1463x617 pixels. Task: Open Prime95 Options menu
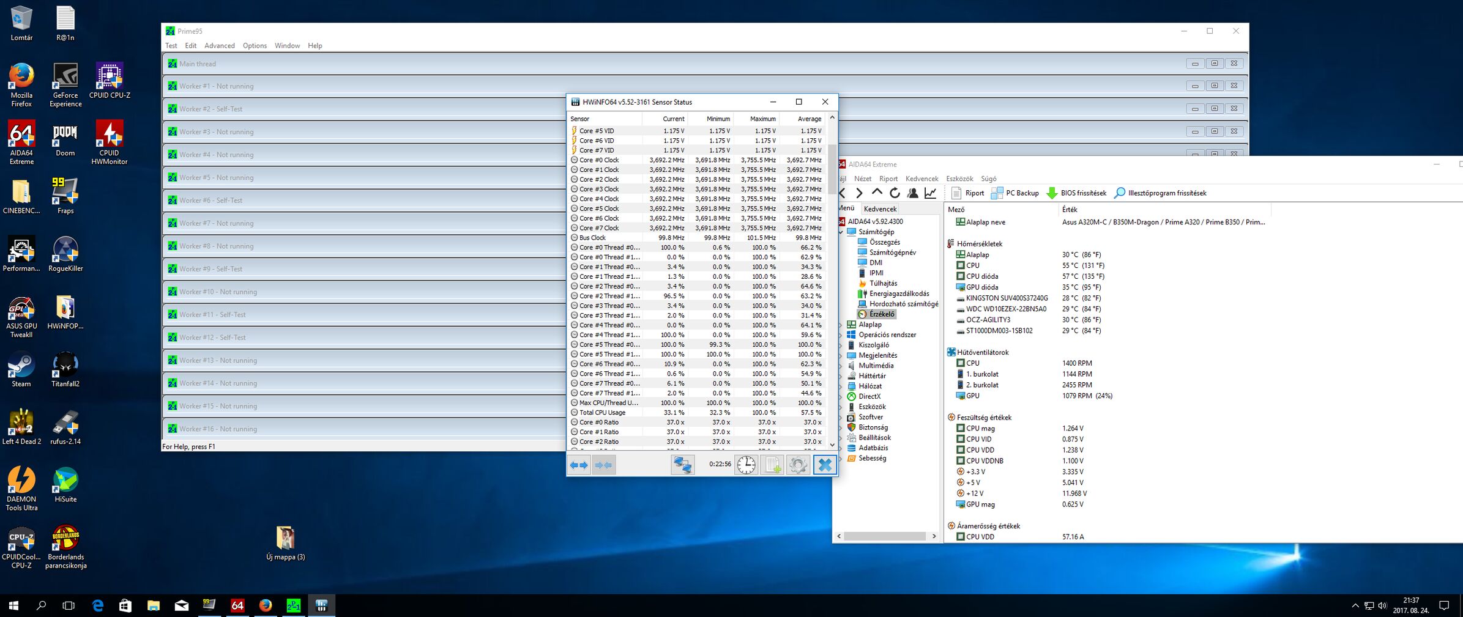pos(255,46)
